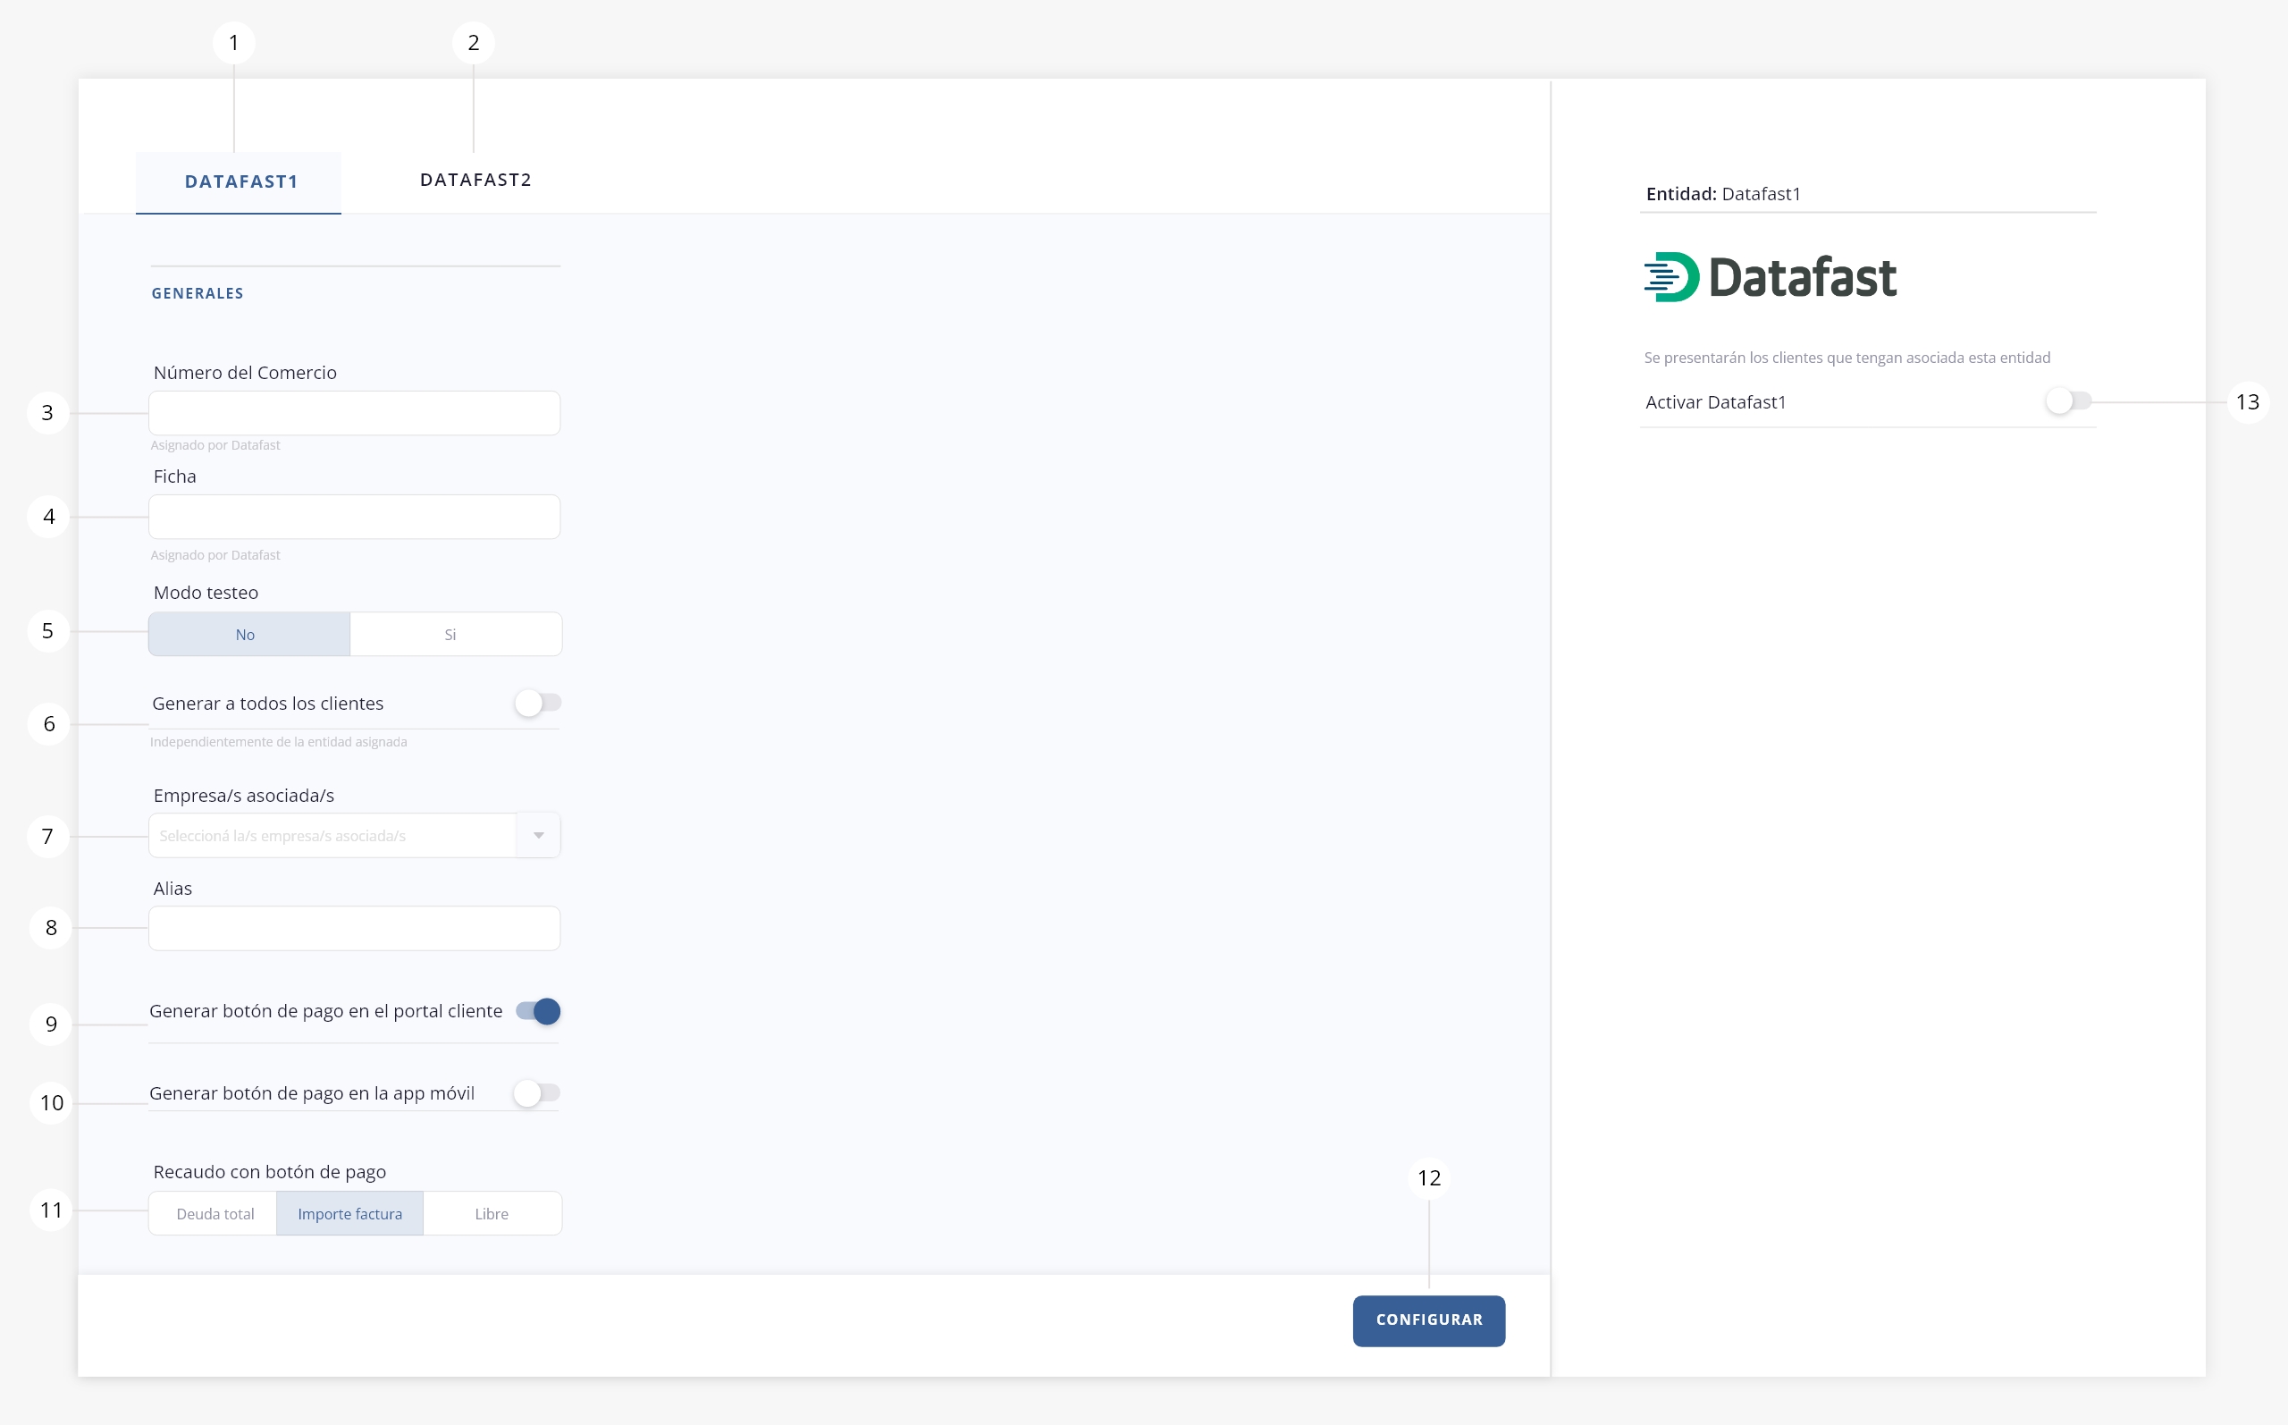The image size is (2288, 1425).
Task: Set Modo testeo to No
Action: (x=248, y=634)
